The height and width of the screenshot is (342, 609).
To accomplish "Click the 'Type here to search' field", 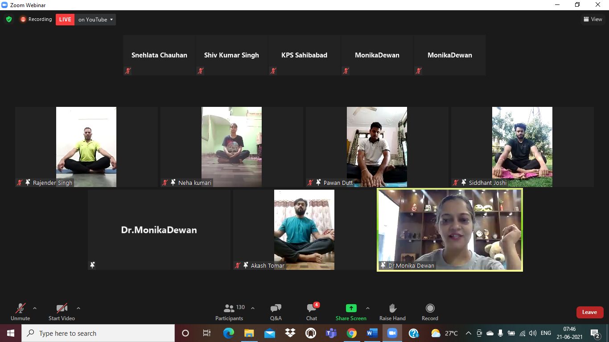I will [89, 333].
